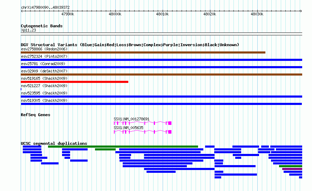Open the esv2752324 (Pinto2007) label
Viewport: 312px width, 191px height.
click(44, 56)
